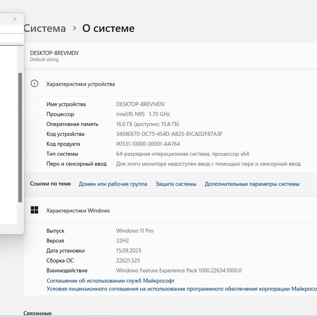This screenshot has width=317, height=317.
Task: Click the Оперативная память label
Action: tap(72, 124)
